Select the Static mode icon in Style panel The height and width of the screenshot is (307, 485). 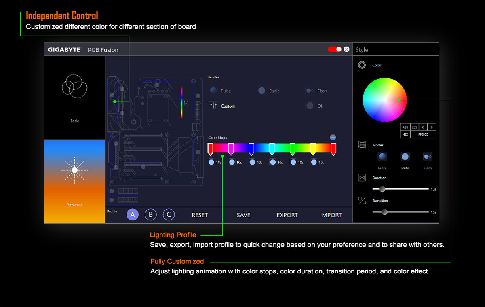click(405, 157)
